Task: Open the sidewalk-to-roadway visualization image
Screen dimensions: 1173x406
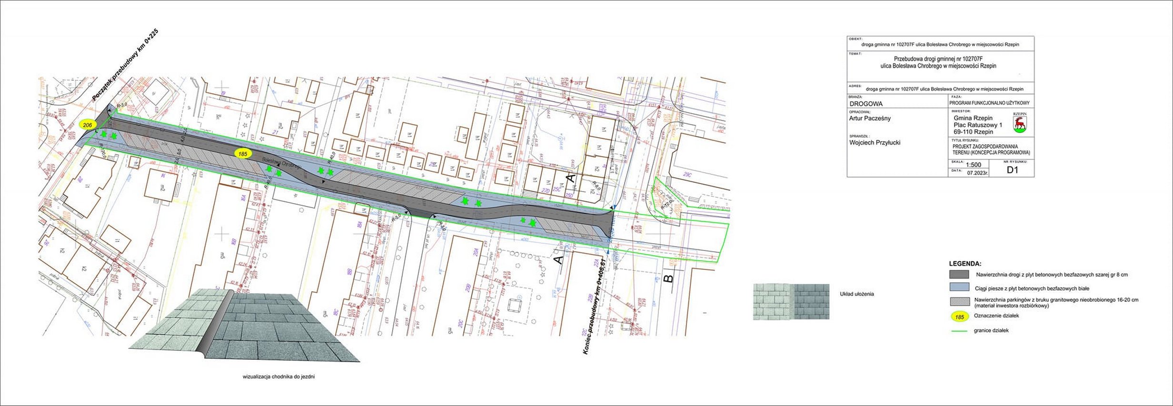Action: 245,326
